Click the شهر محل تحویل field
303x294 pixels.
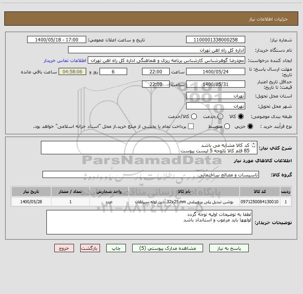coord(216,106)
